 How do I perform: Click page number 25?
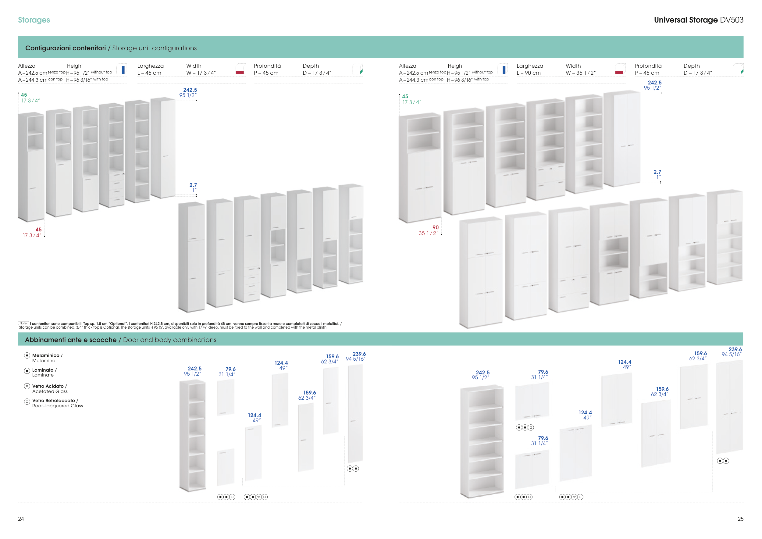[740, 519]
